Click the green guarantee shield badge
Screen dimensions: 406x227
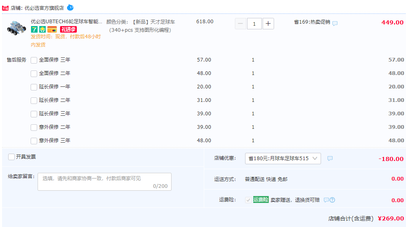pyautogui.click(x=42, y=29)
